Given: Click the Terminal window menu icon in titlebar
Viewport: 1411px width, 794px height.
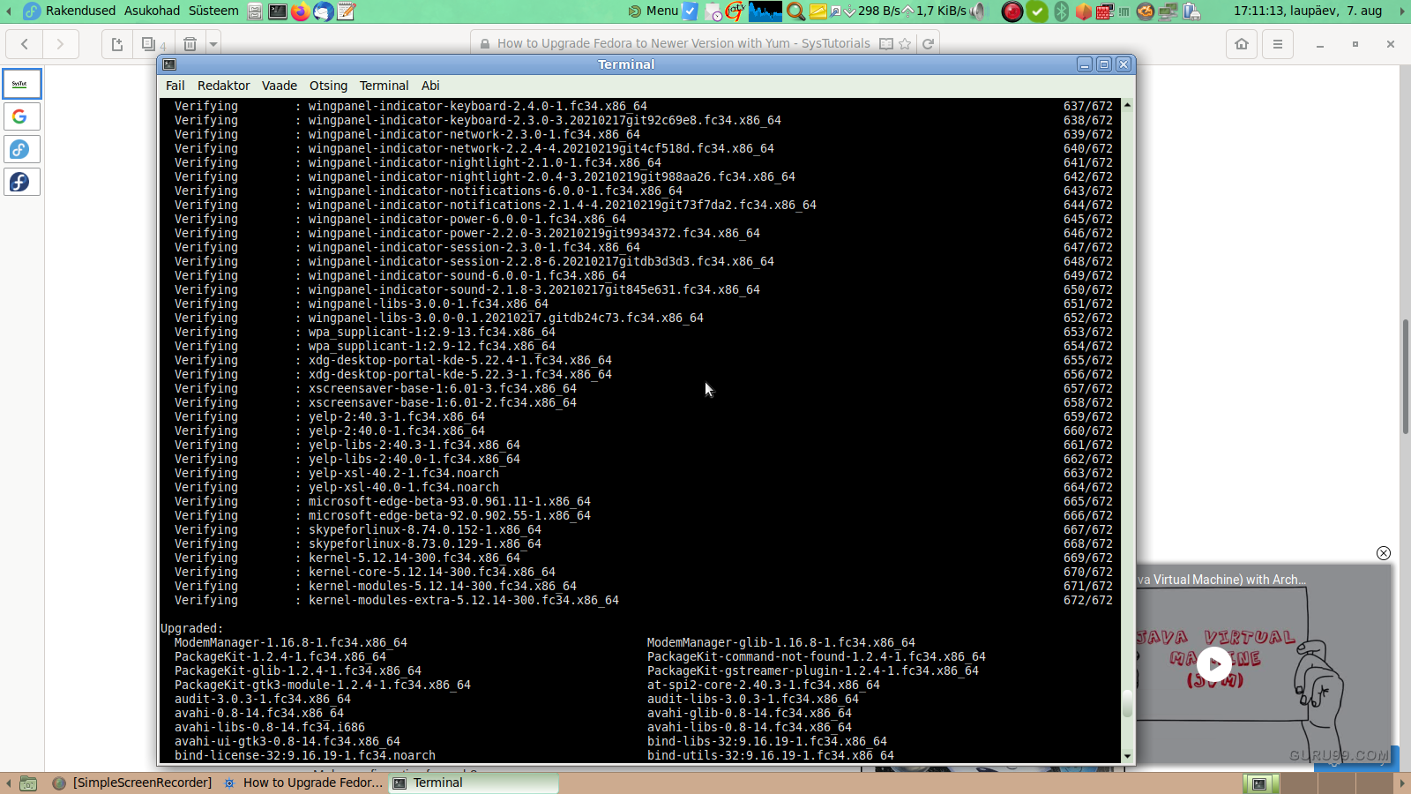Looking at the screenshot, I should click(x=170, y=64).
